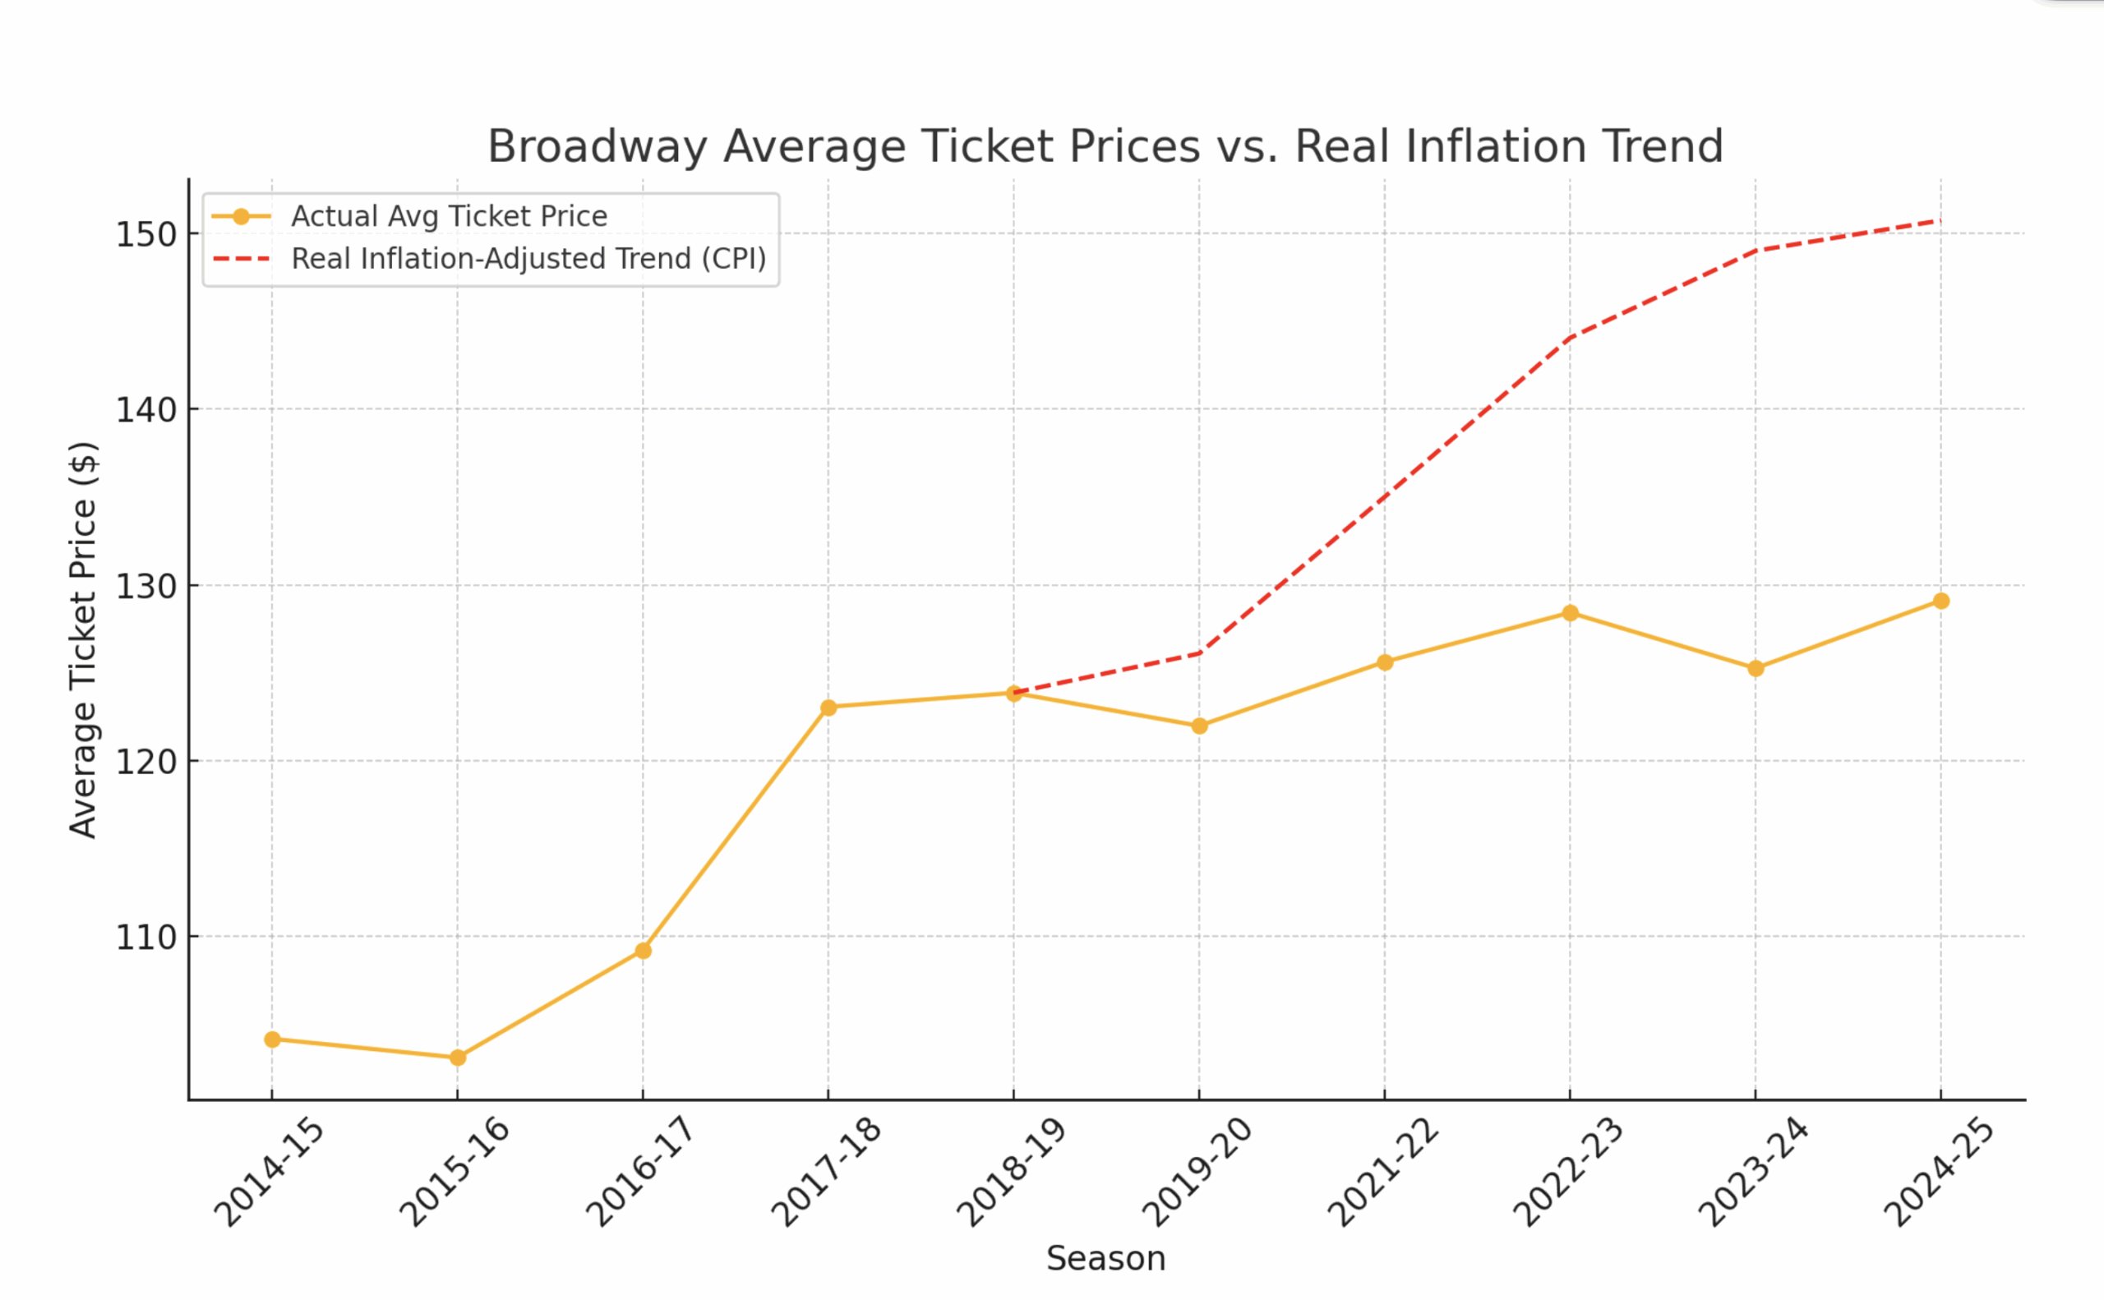This screenshot has height=1300, width=2104.
Task: Click the orange legend line marker swatch
Action: [242, 217]
